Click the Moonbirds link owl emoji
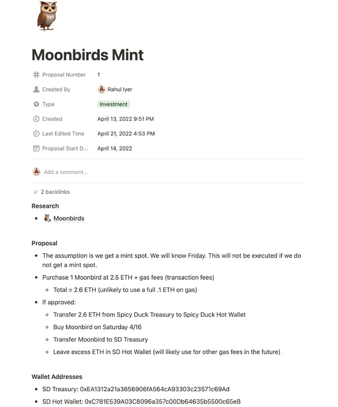Viewport: 338px width, 407px height. (48, 218)
